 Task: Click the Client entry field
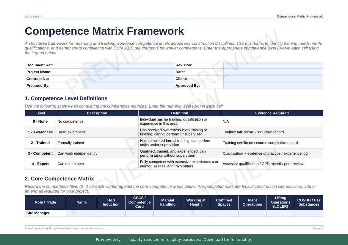tap(273, 79)
